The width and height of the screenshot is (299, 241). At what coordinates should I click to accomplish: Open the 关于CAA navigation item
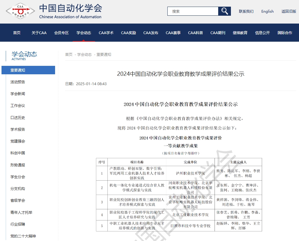(39, 33)
